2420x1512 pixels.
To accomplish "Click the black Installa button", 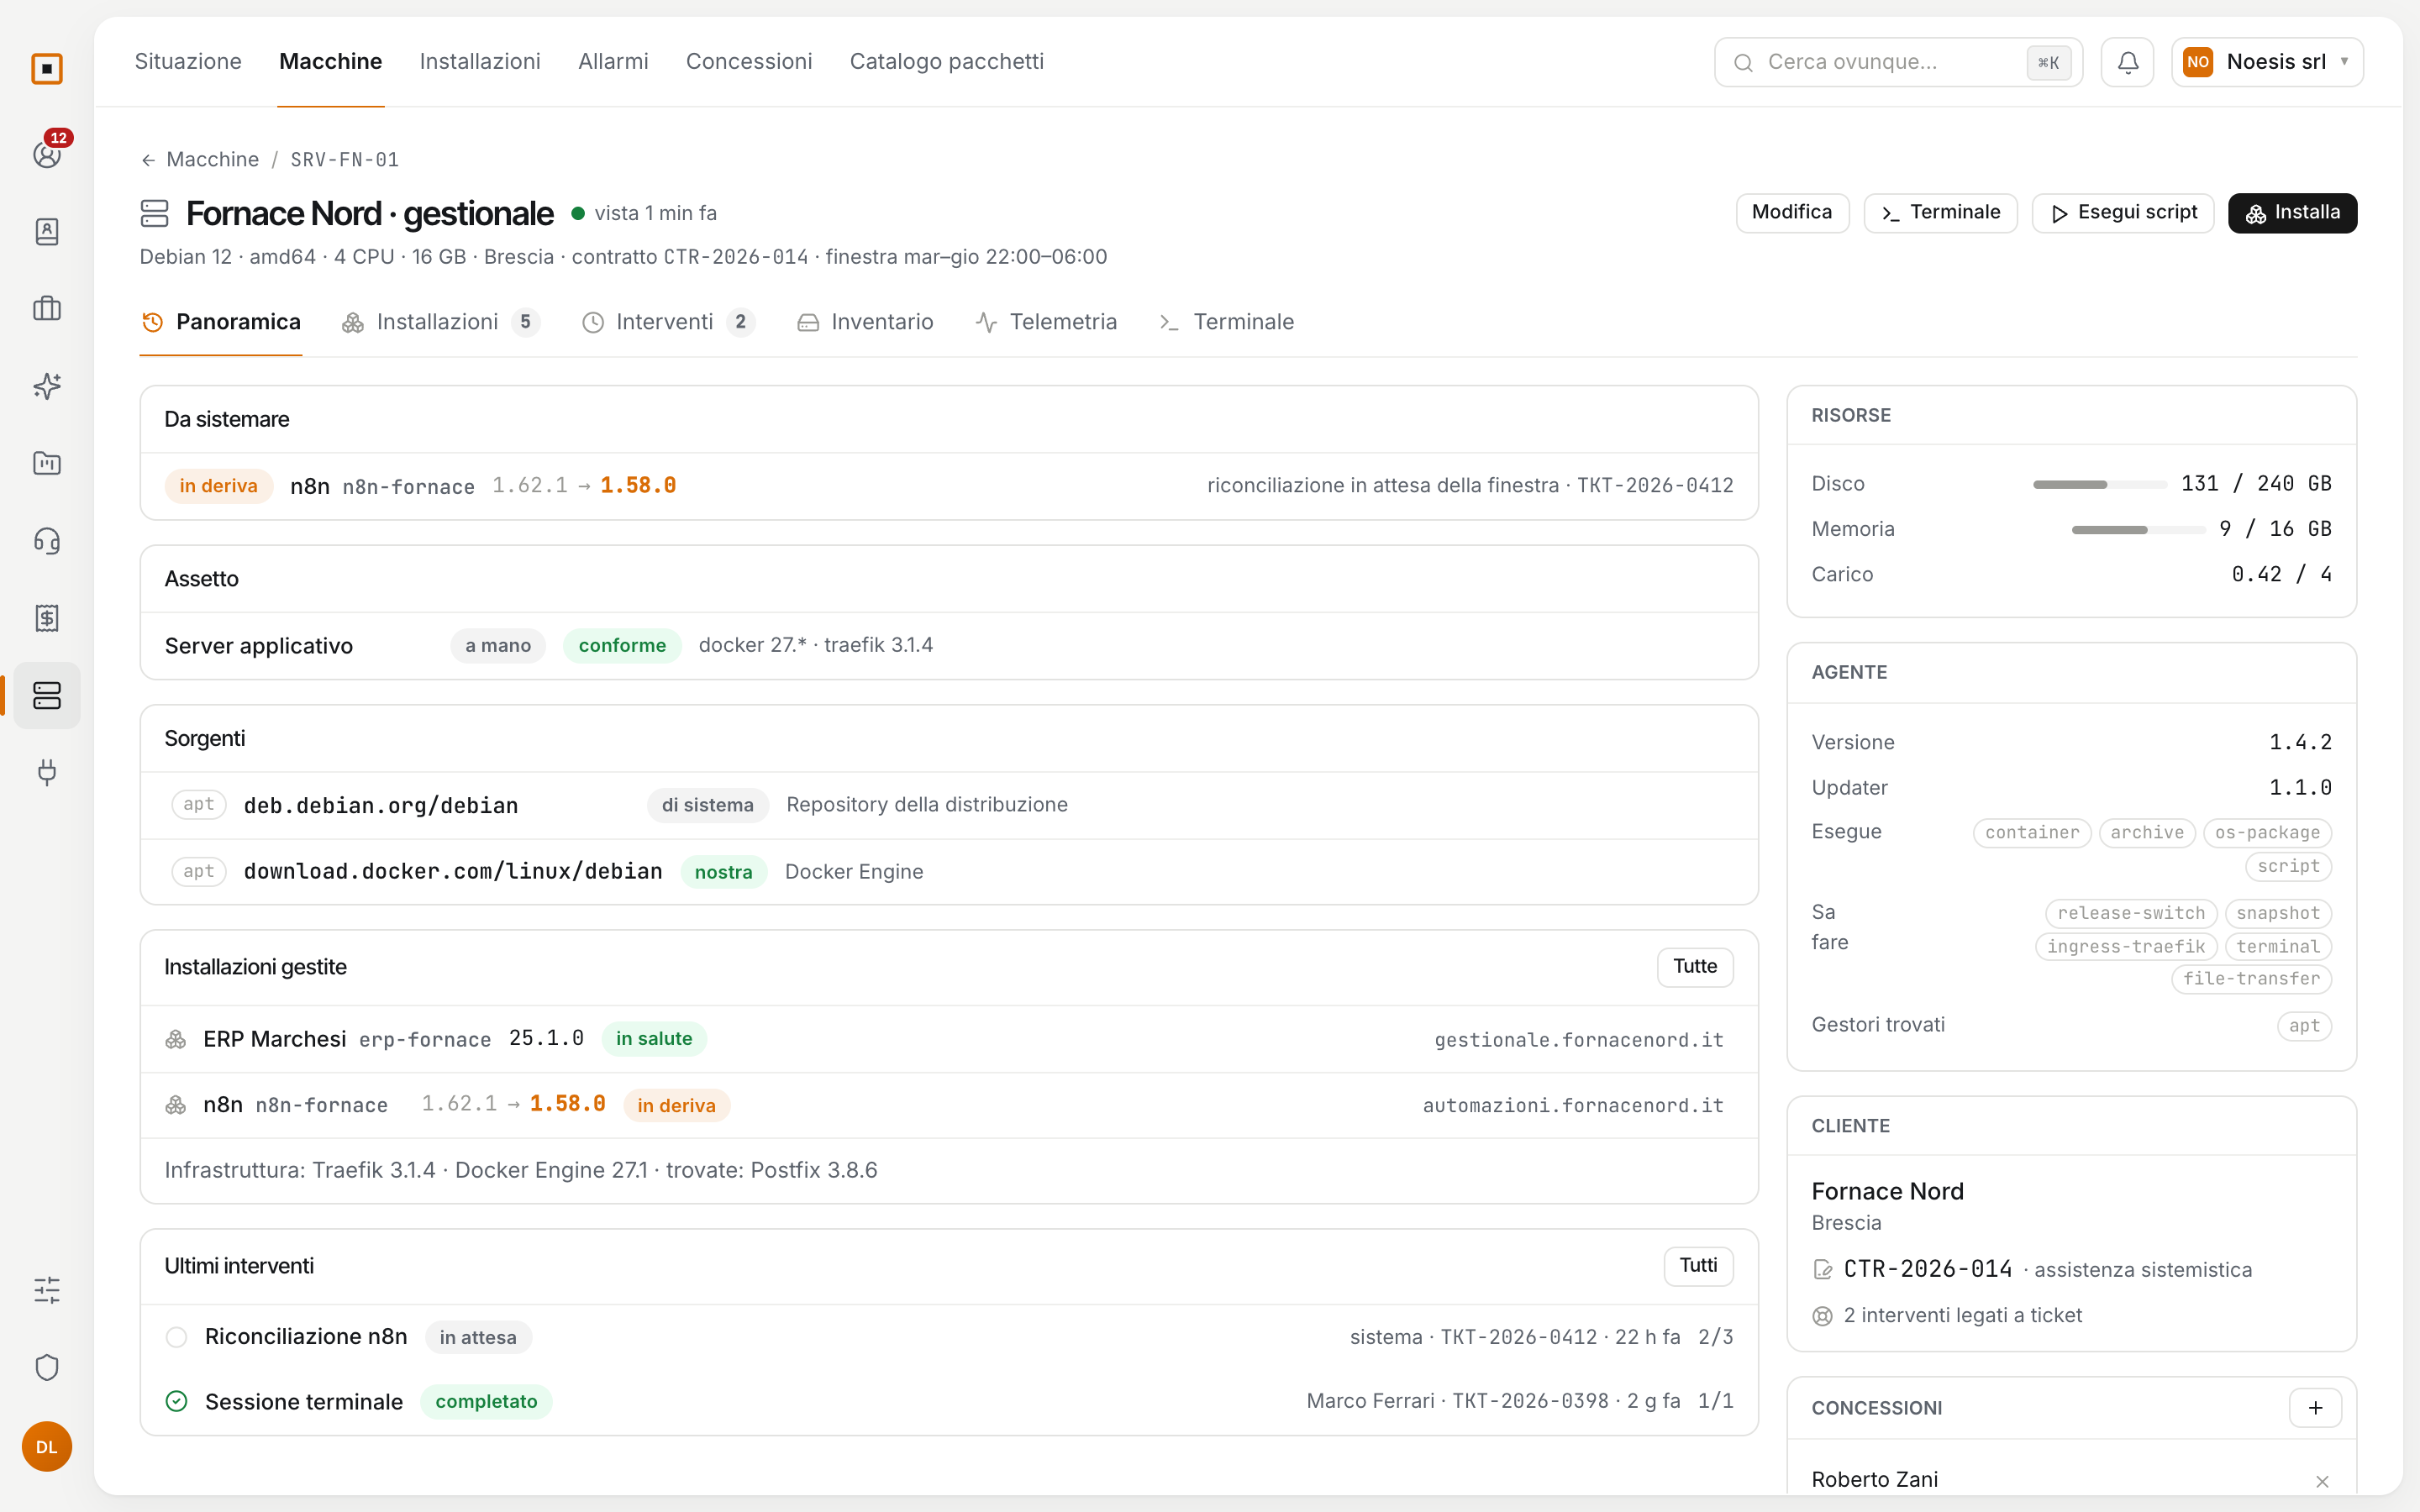I will pyautogui.click(x=2292, y=213).
